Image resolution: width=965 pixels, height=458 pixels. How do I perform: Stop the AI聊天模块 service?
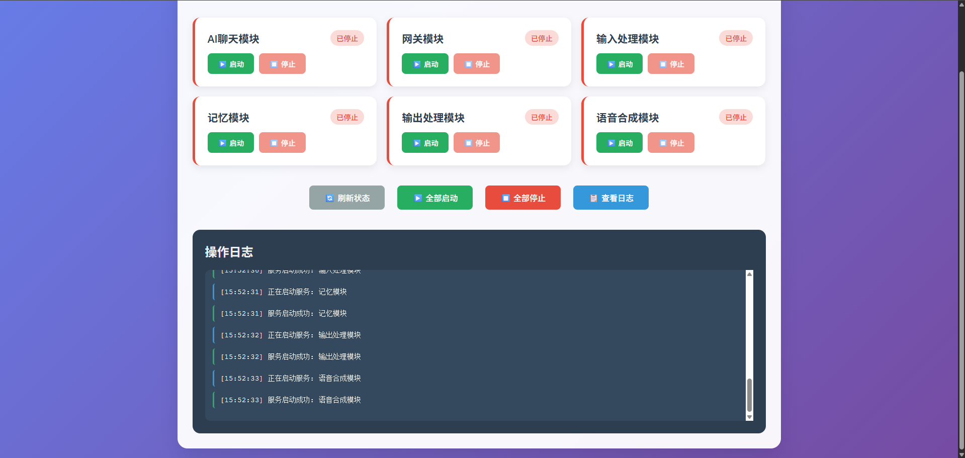282,64
